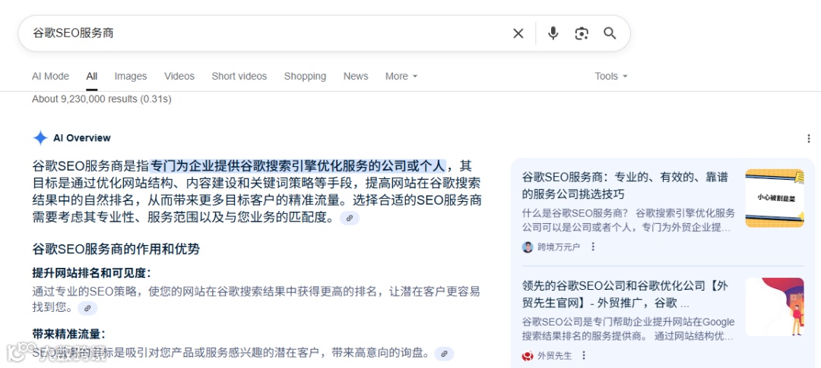The image size is (821, 368).
Task: Expand the More dropdown
Action: click(401, 77)
